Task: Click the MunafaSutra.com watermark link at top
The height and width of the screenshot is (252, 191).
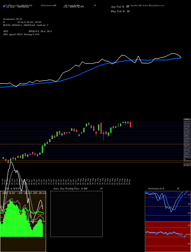Action: [157, 5]
